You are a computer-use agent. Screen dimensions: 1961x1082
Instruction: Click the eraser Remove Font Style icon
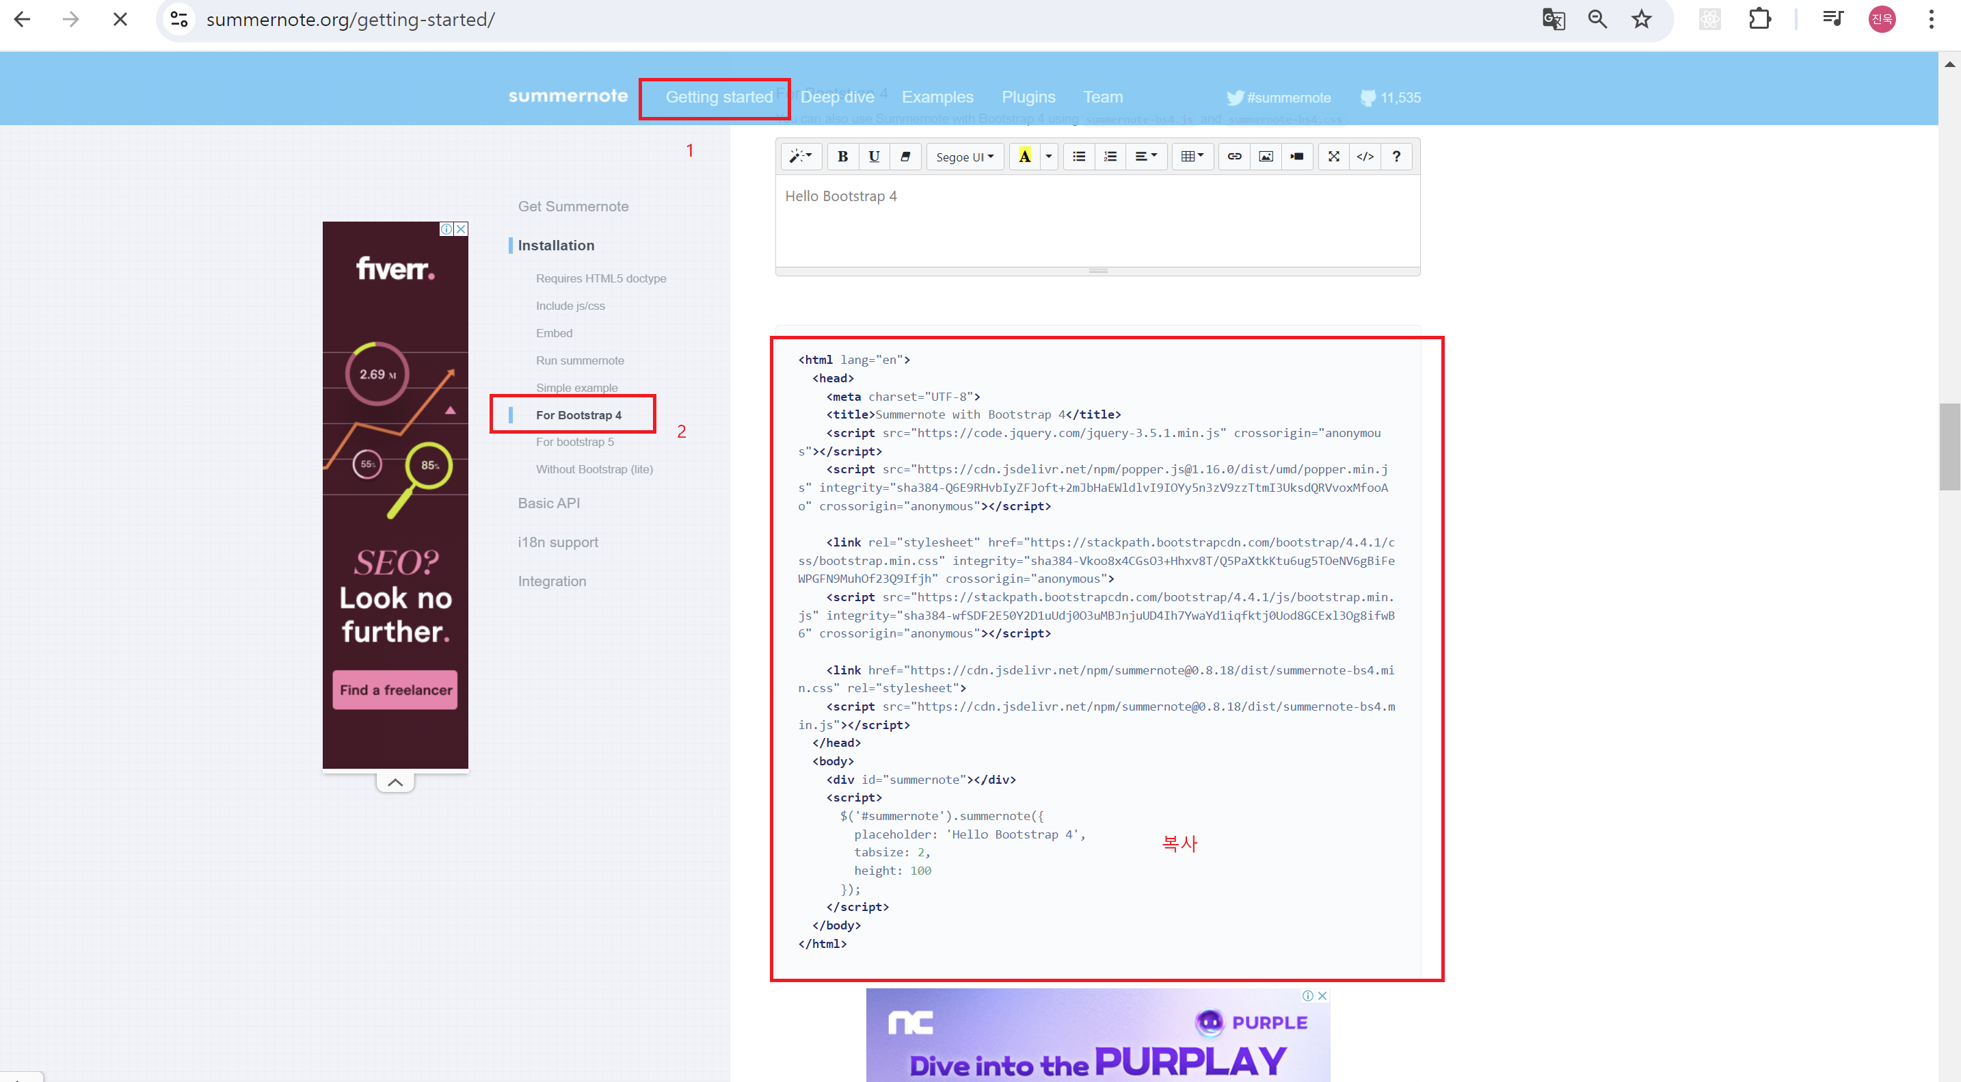(905, 156)
